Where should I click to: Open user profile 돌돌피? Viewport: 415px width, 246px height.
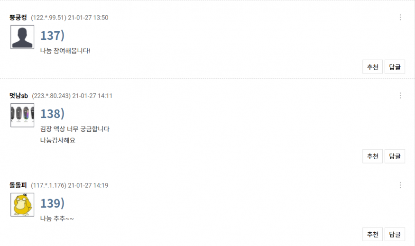18,185
